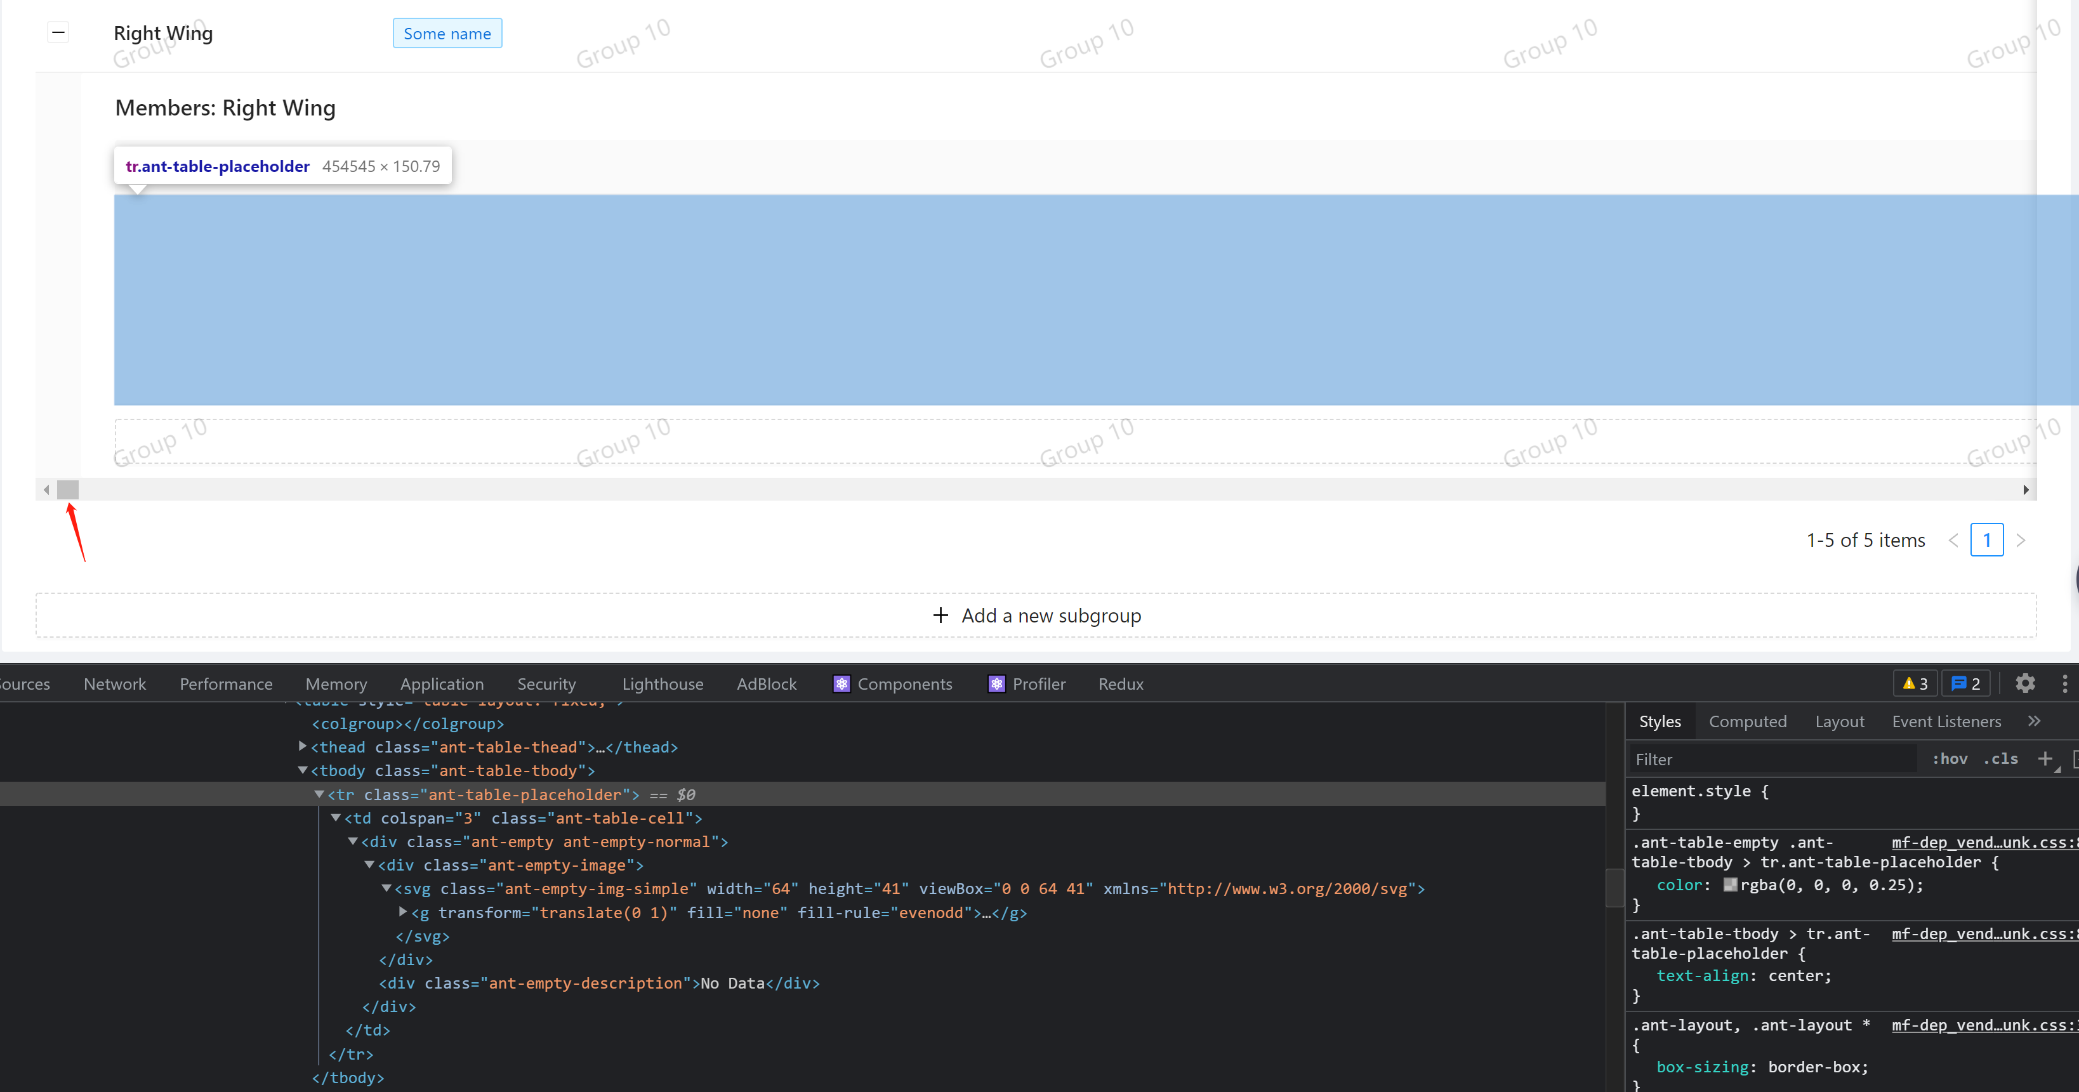2079x1092 pixels.
Task: Switch to the Styles pane
Action: tap(1660, 721)
